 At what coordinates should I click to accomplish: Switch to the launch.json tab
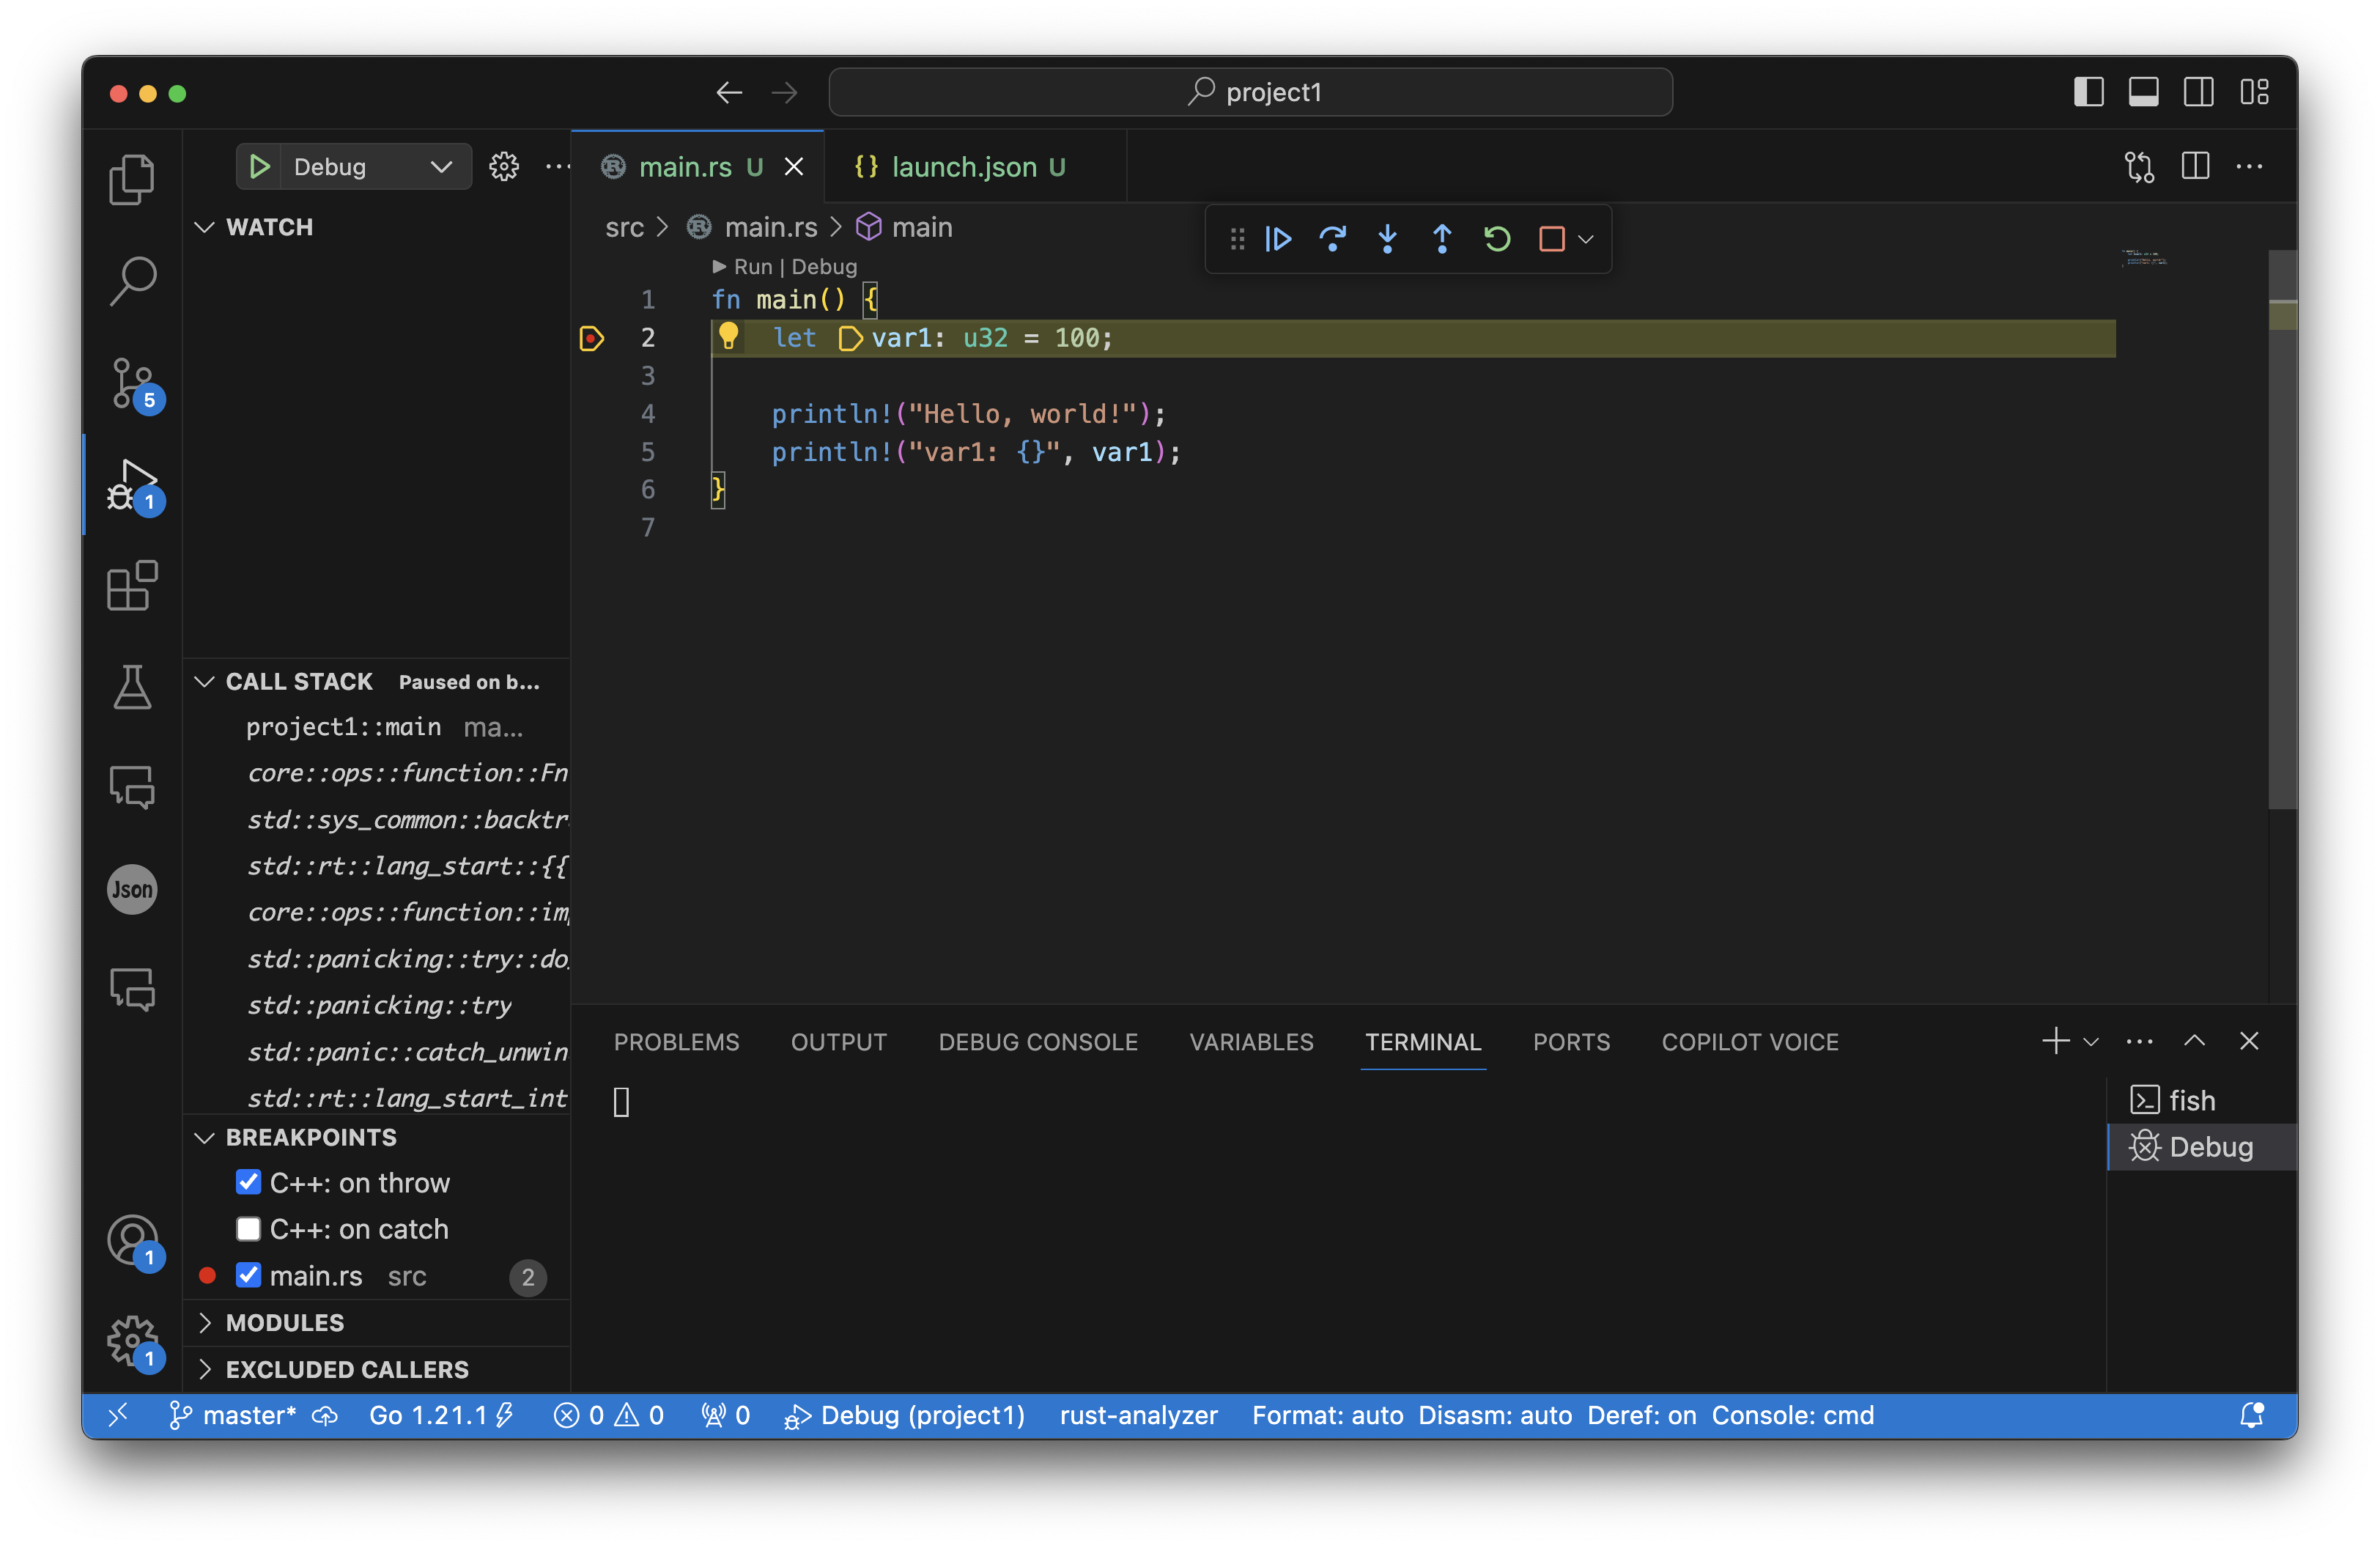tap(963, 167)
